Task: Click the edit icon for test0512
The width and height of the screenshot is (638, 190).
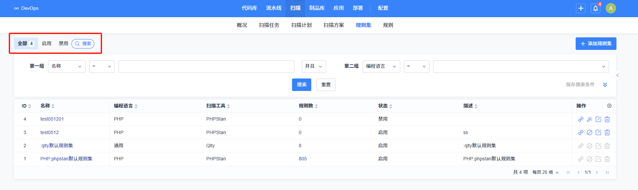Action: click(x=598, y=132)
